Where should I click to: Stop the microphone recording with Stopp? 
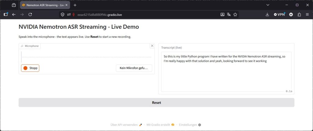pos(30,68)
